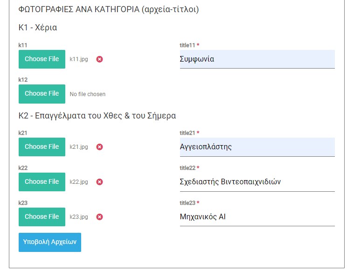Viewport: 354px width, 272px height.
Task: Click Choose File for k12
Action: pyautogui.click(x=42, y=94)
